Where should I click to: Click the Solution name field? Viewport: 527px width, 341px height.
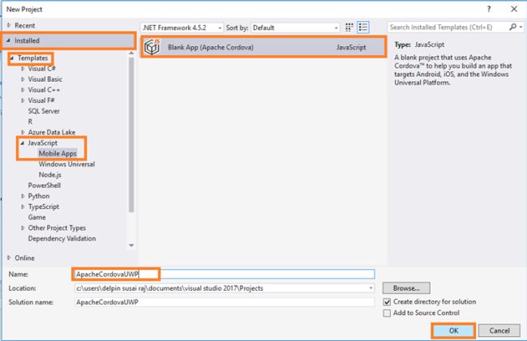(x=224, y=302)
